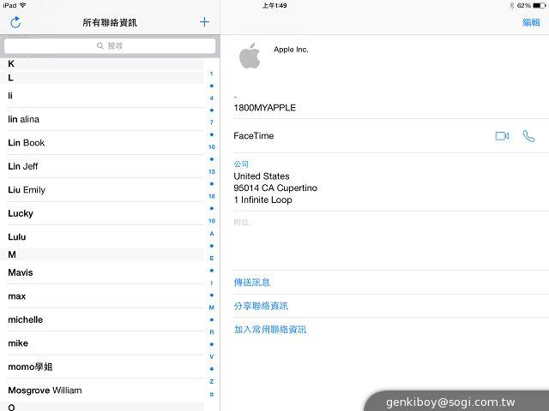The width and height of the screenshot is (549, 411).
Task: Tap 分享聯絡資訊 share contact link
Action: [x=261, y=307]
